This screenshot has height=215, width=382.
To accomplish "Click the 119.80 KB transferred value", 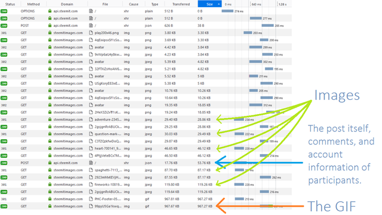I will coord(172,185).
